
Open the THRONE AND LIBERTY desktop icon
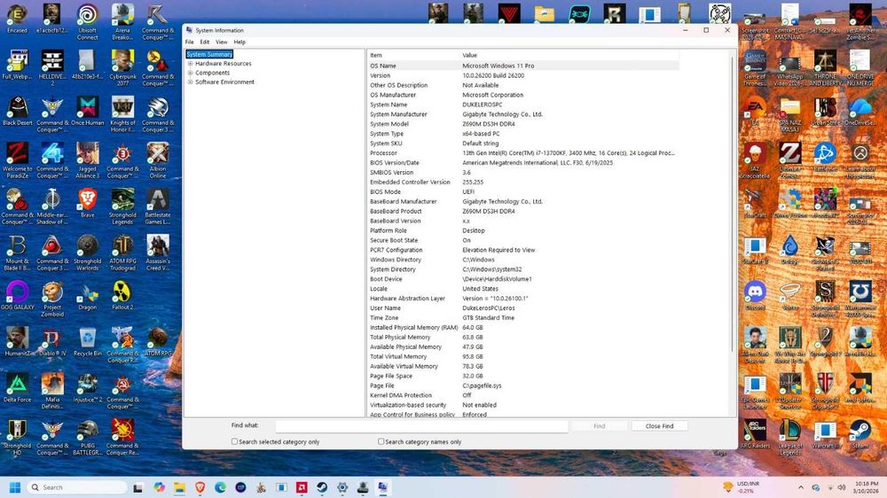pyautogui.click(x=825, y=68)
